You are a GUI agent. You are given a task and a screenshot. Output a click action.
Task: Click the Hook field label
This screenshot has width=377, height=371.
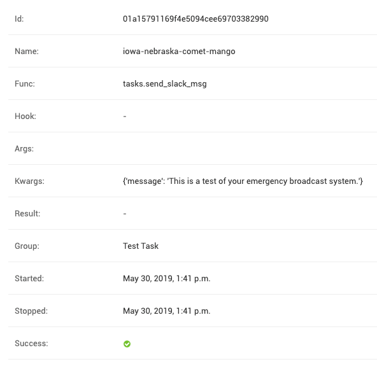25,116
